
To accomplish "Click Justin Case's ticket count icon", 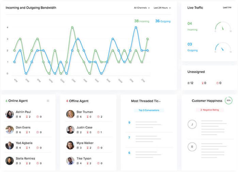I will click(x=78, y=132).
